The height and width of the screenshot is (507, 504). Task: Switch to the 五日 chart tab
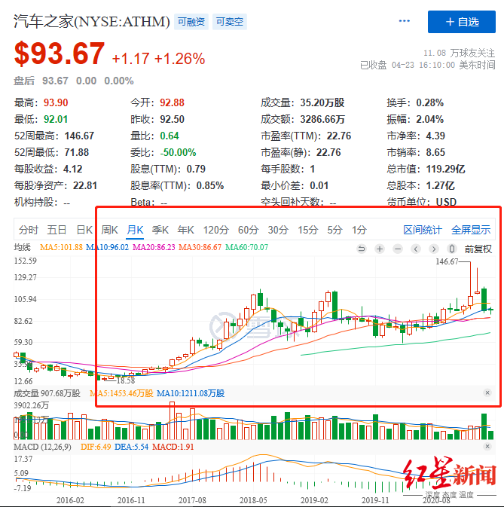(x=57, y=230)
